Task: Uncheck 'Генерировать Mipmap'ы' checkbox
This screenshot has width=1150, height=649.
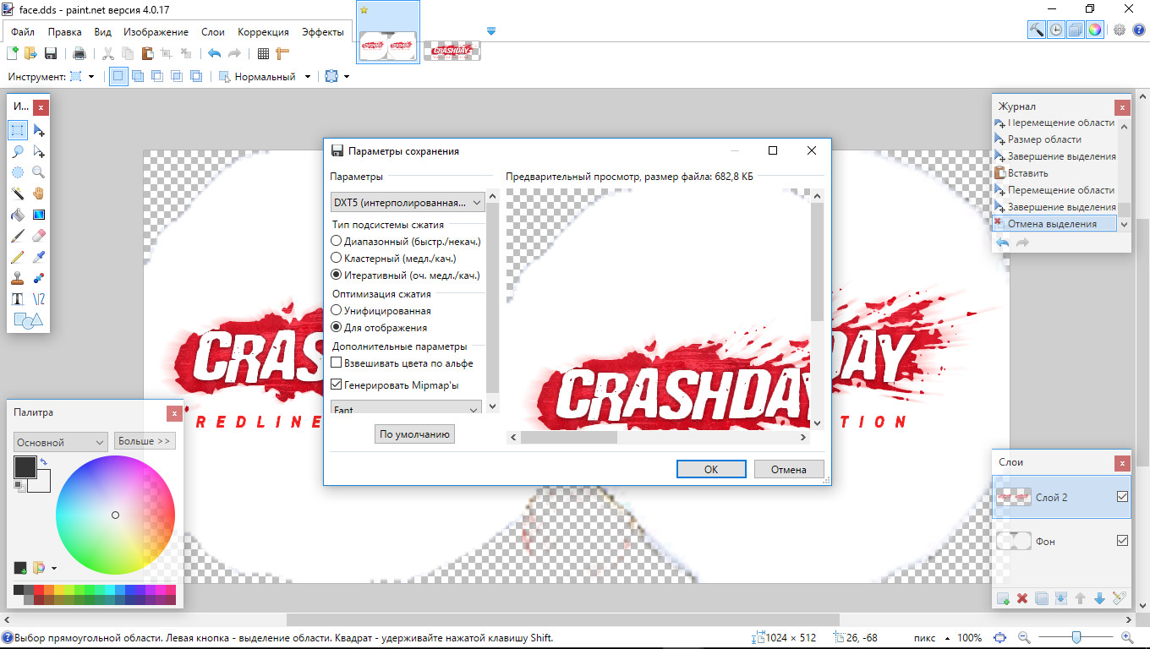Action: (395, 385)
